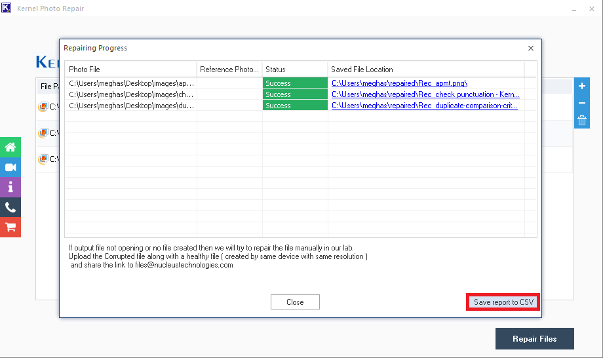
Task: Click the Close button in dialog
Action: pos(295,302)
